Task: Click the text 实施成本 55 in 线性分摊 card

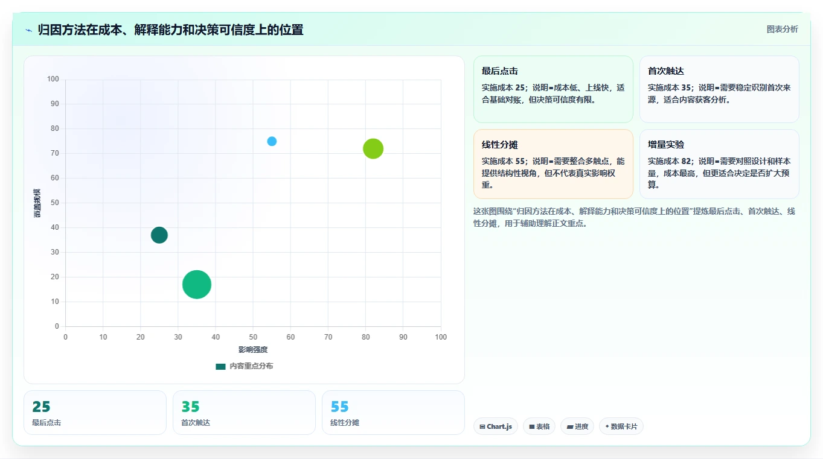Action: [503, 161]
